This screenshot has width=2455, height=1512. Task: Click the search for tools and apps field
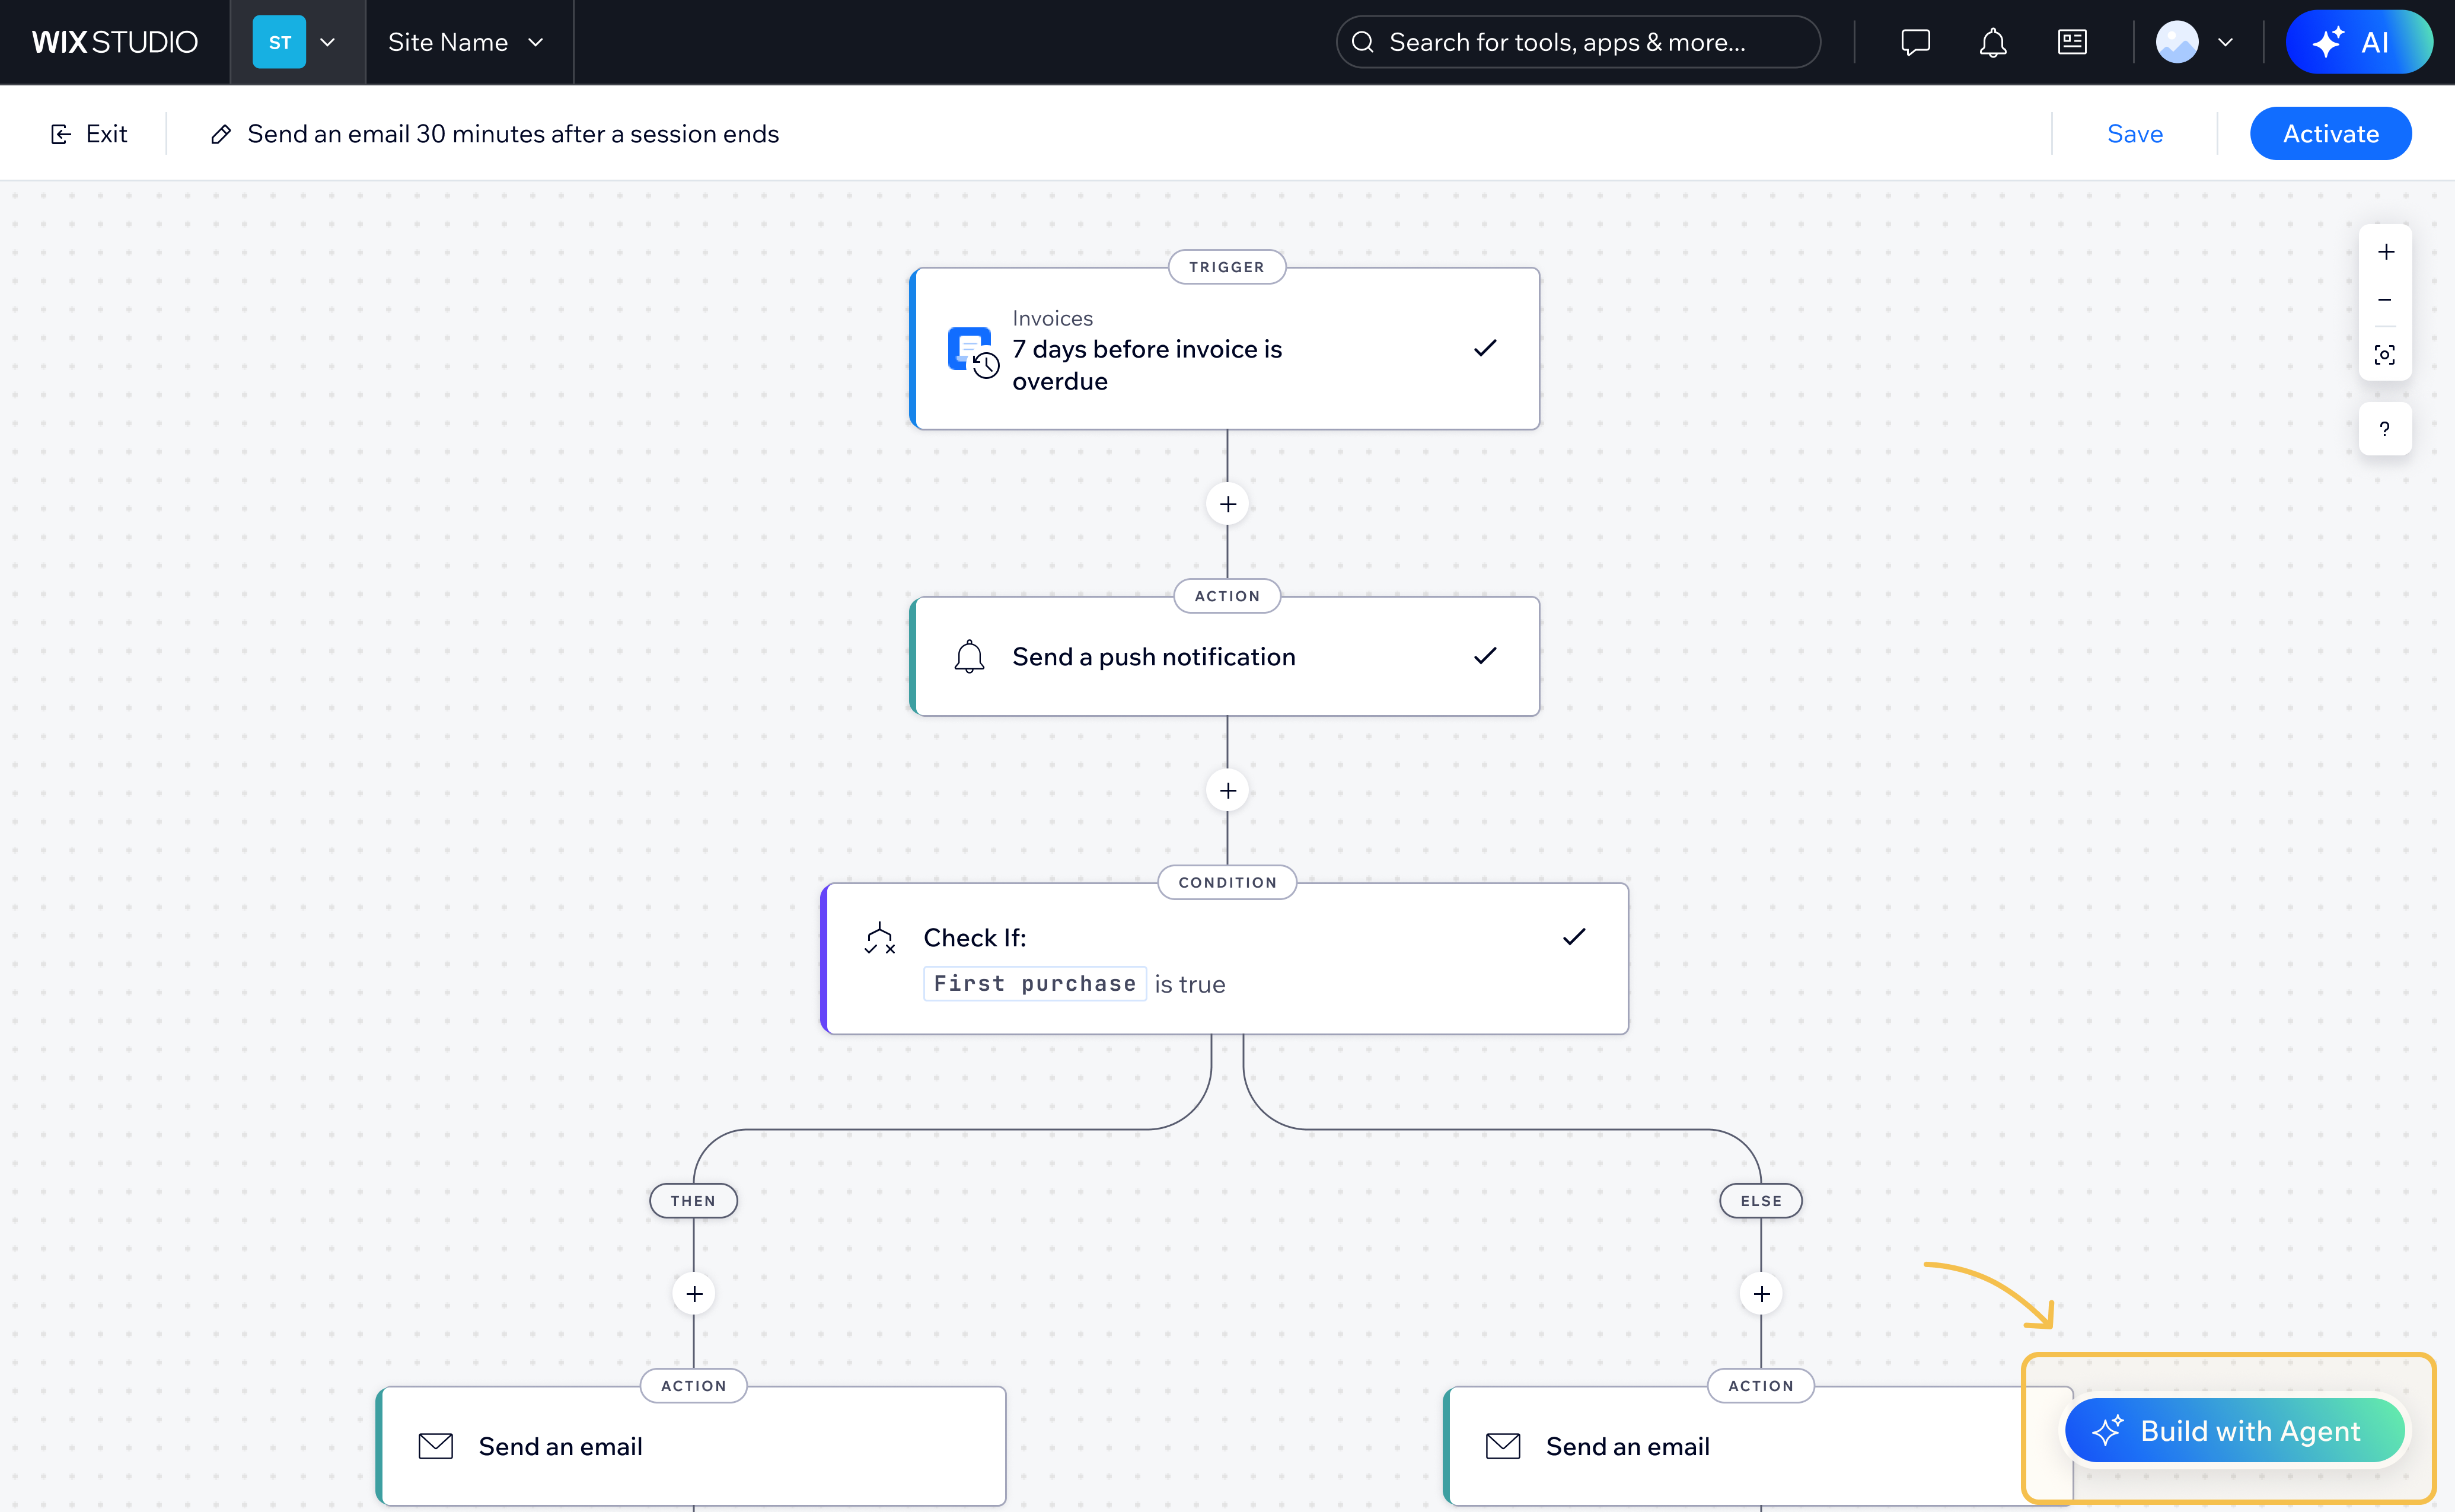1578,42
